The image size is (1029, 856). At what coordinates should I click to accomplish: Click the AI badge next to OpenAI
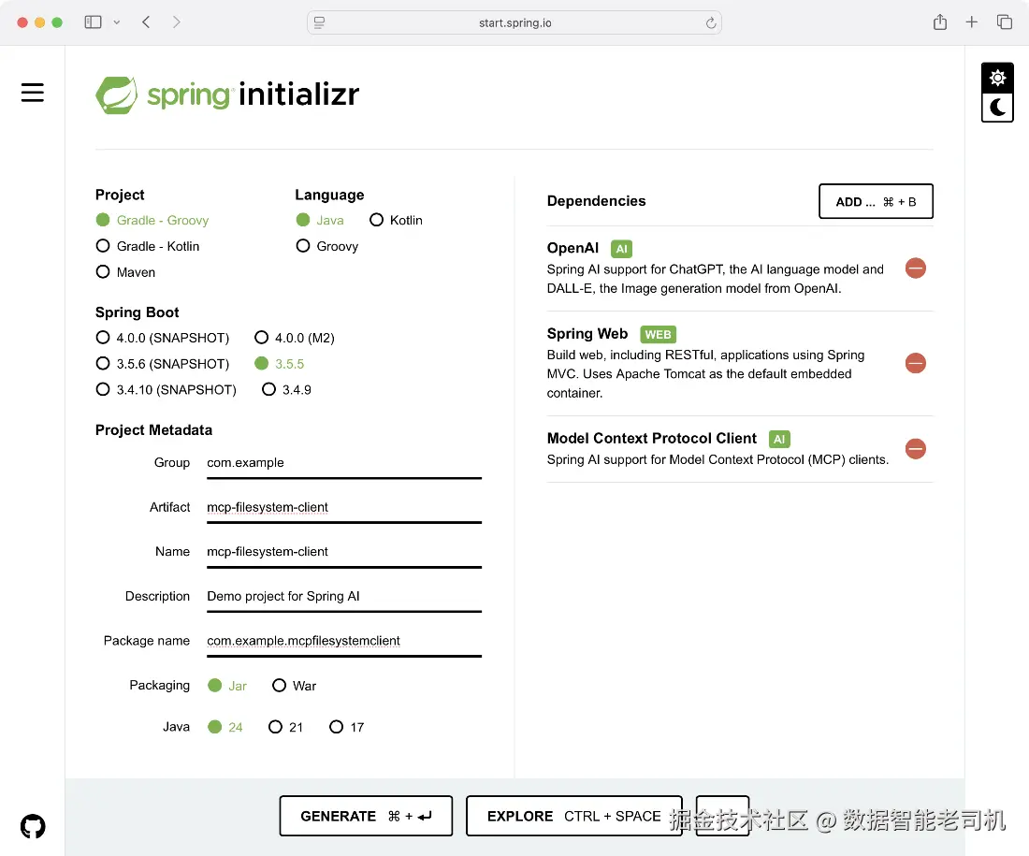(621, 249)
